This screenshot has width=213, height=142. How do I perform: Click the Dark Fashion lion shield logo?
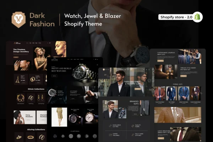(x=18, y=20)
